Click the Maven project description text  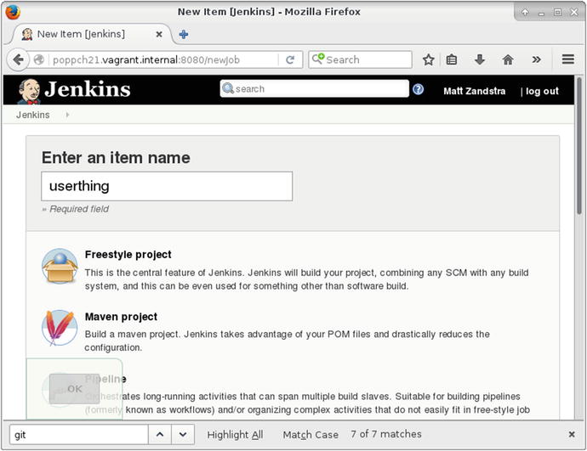[x=288, y=341]
